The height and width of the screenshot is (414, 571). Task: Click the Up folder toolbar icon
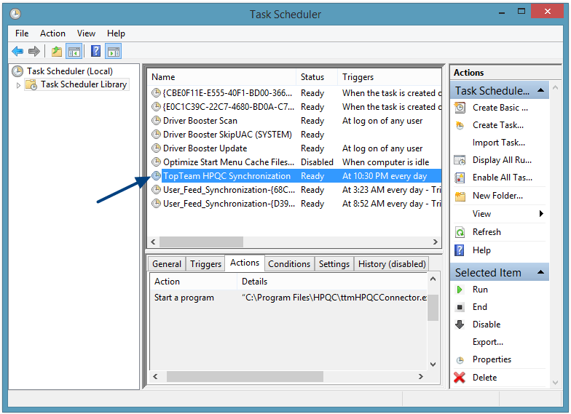click(56, 51)
